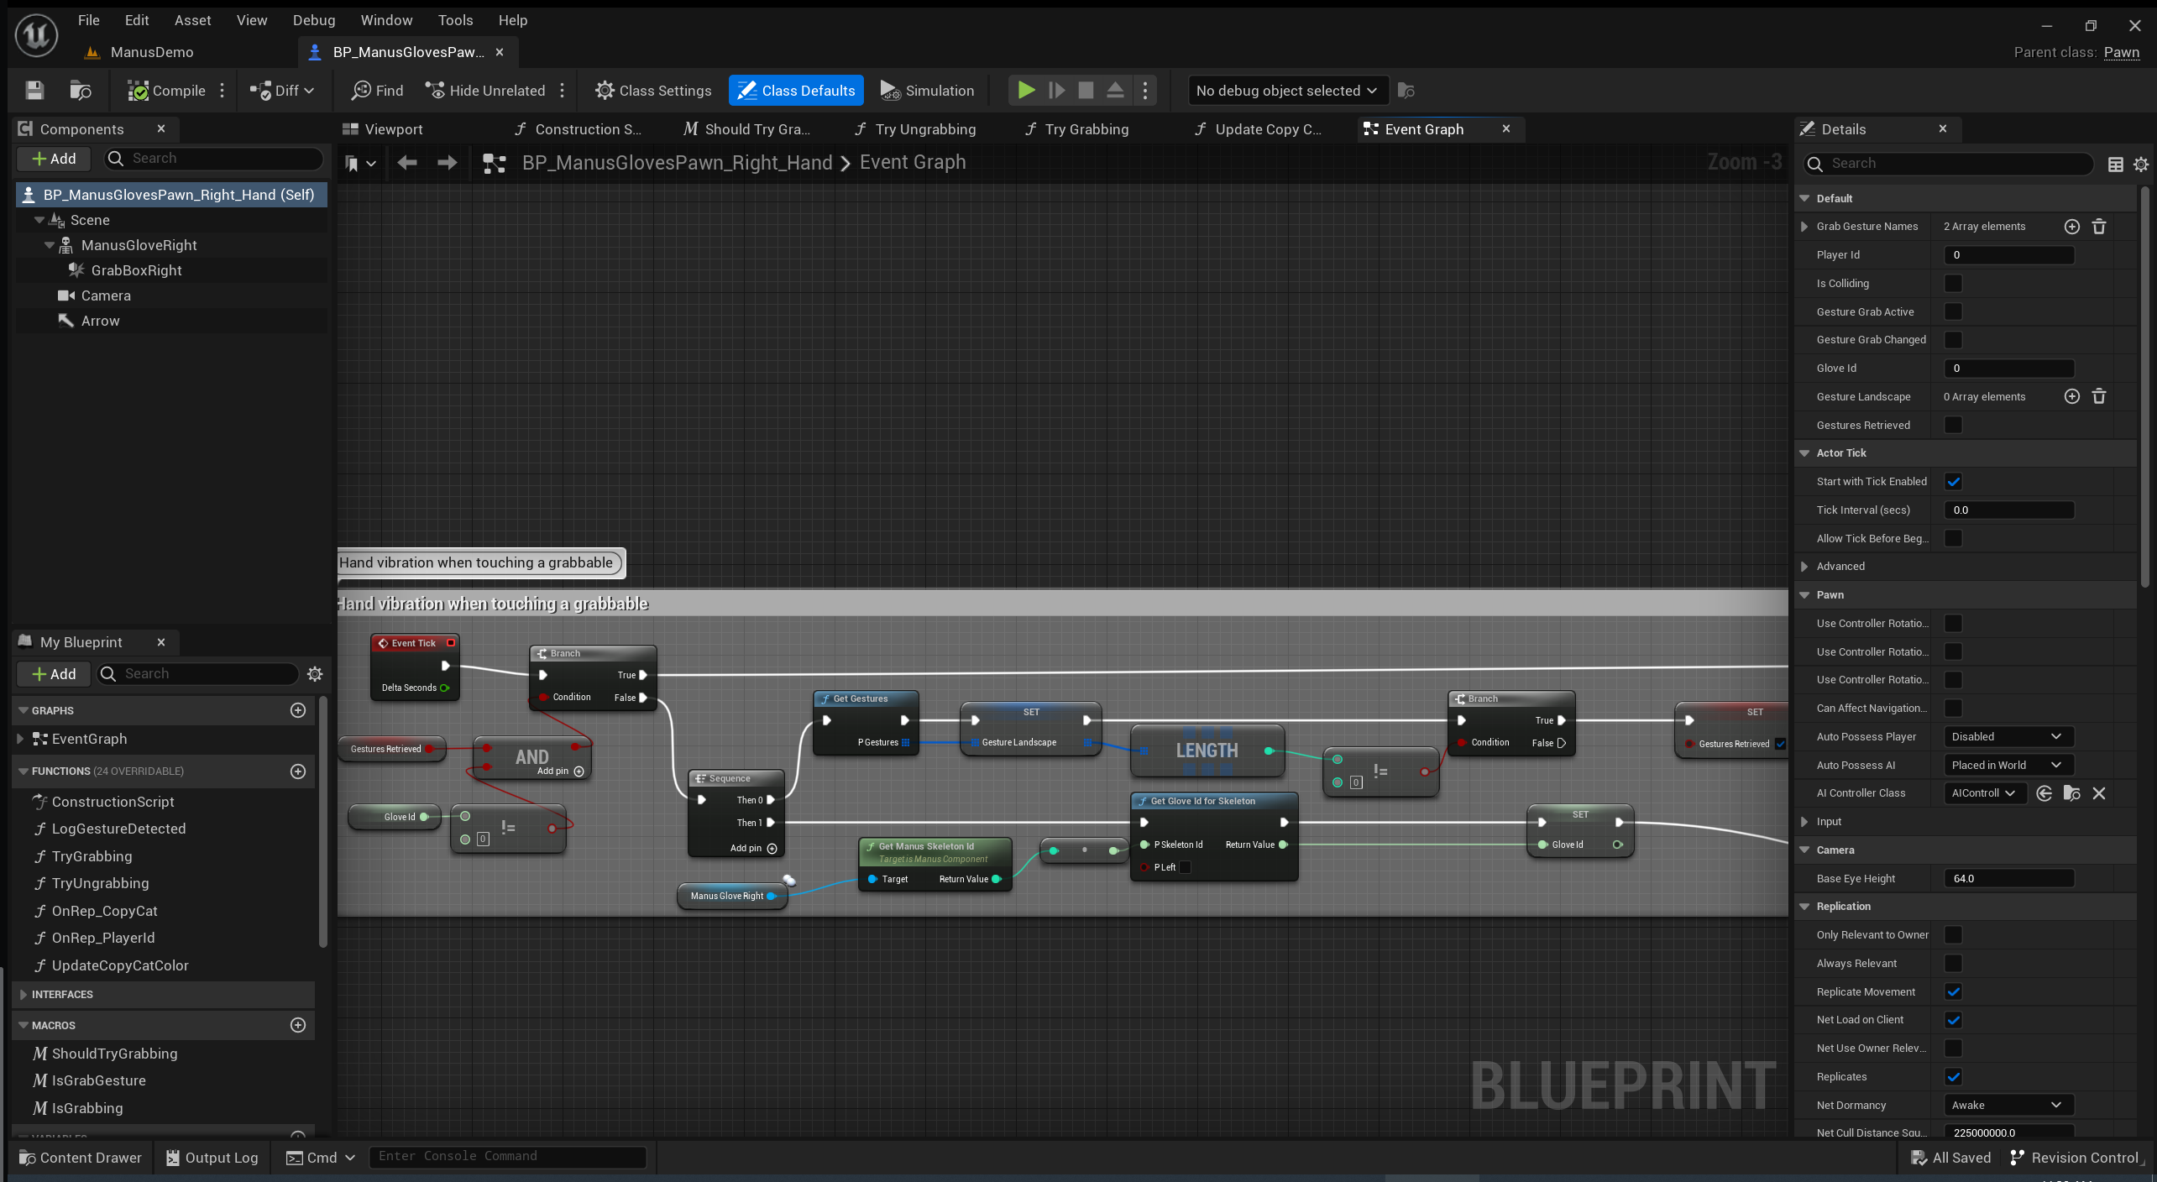
Task: Open the Debug menu
Action: pyautogui.click(x=313, y=20)
